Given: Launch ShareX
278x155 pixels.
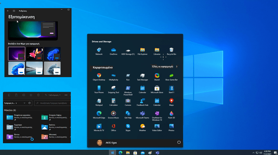Looking at the screenshot, I should (x=157, y=77).
